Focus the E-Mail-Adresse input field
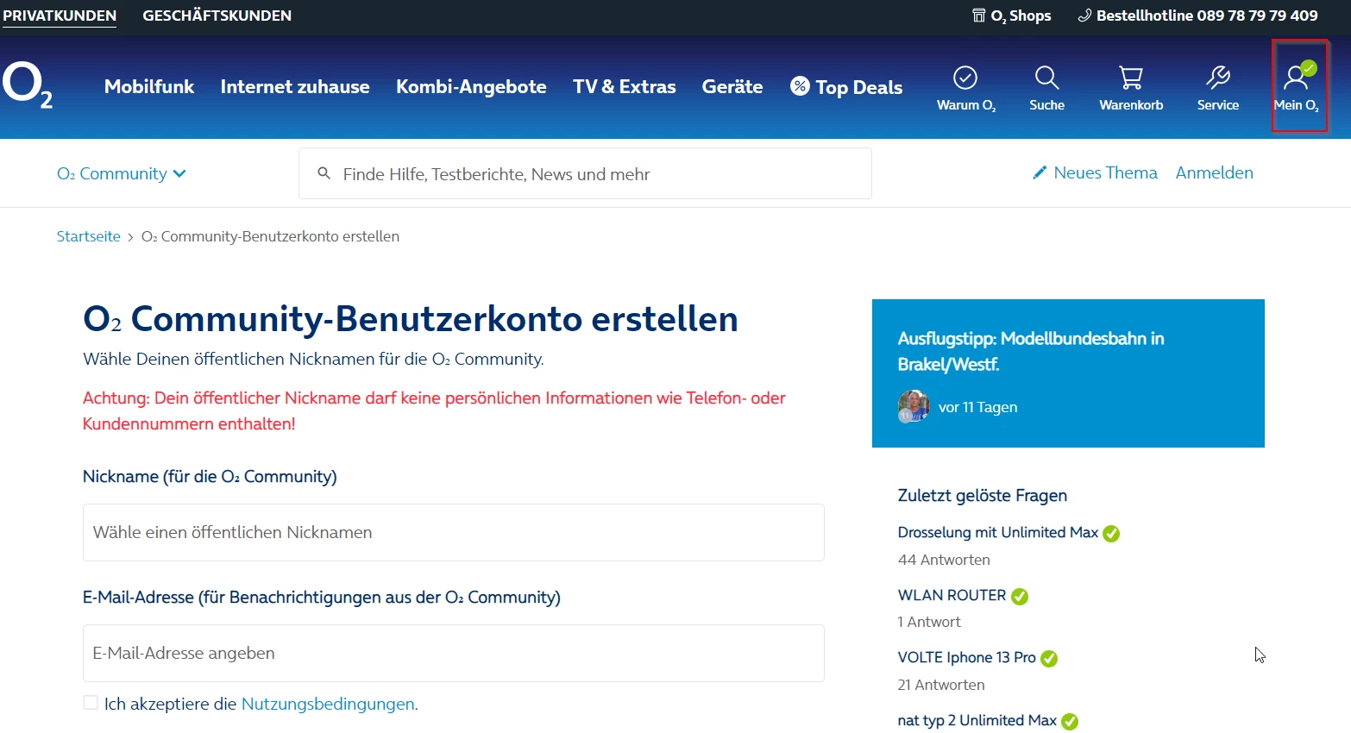The width and height of the screenshot is (1351, 733). tap(454, 653)
